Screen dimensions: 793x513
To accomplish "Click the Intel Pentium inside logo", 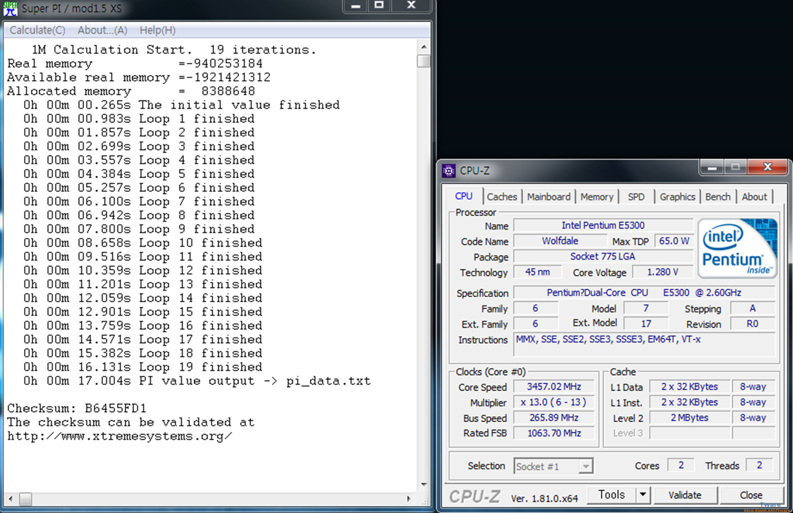I will (737, 248).
